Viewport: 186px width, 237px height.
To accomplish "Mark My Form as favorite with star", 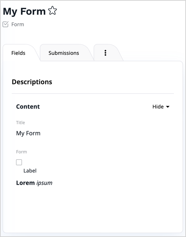I will [52, 11].
